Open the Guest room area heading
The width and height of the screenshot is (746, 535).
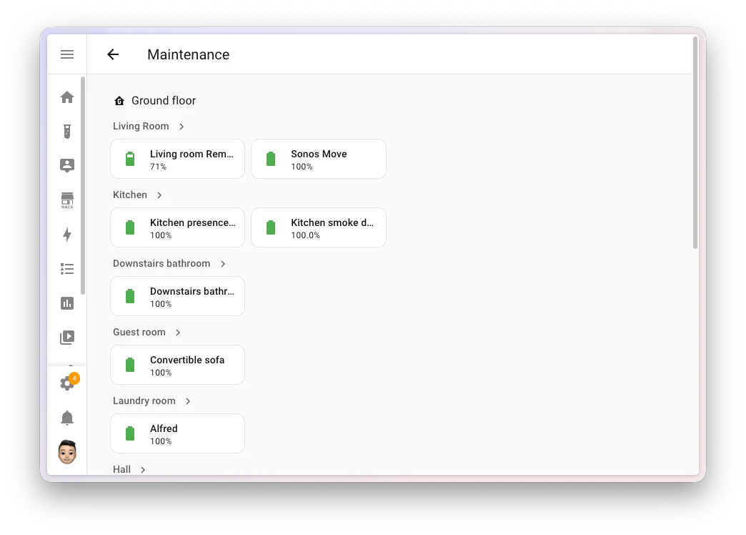pos(139,332)
